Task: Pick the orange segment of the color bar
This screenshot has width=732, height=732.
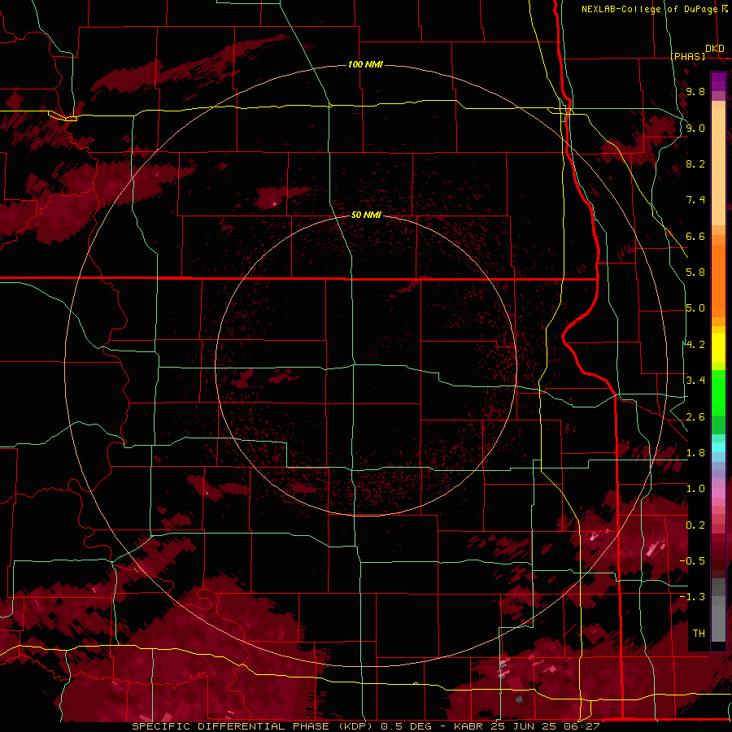Action: click(x=718, y=279)
